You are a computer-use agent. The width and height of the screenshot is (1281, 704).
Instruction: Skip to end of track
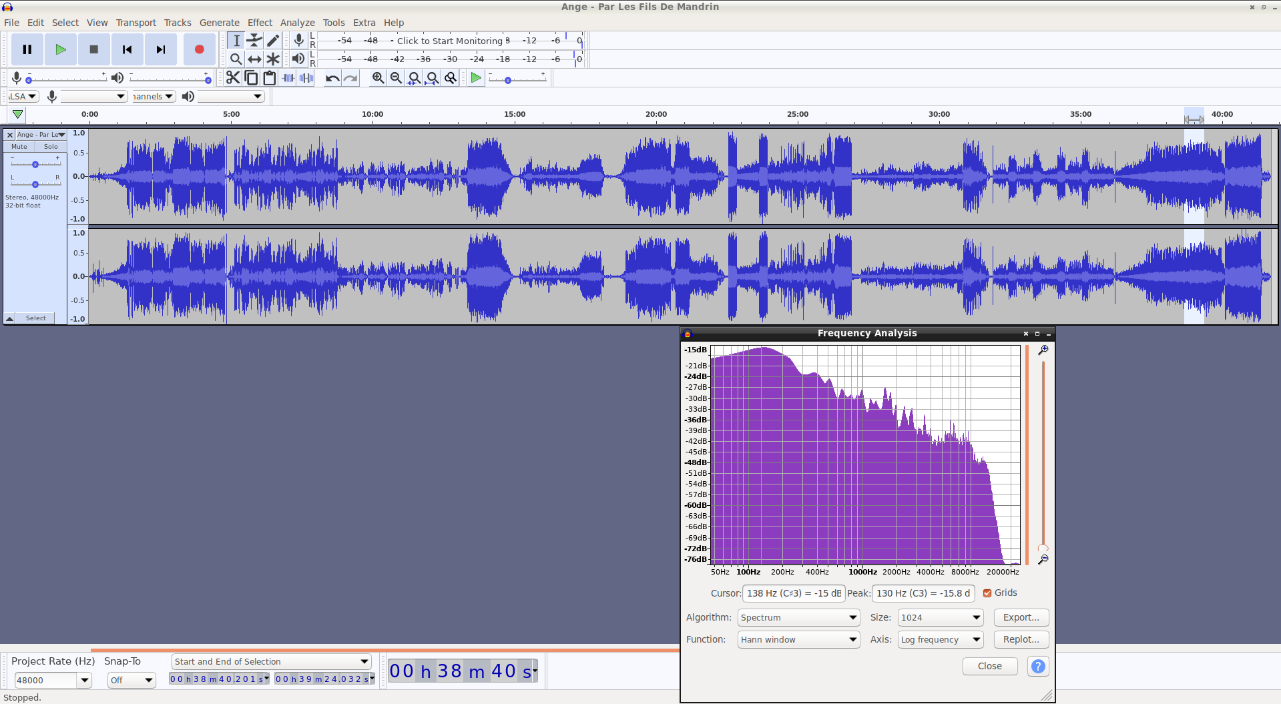tap(161, 49)
